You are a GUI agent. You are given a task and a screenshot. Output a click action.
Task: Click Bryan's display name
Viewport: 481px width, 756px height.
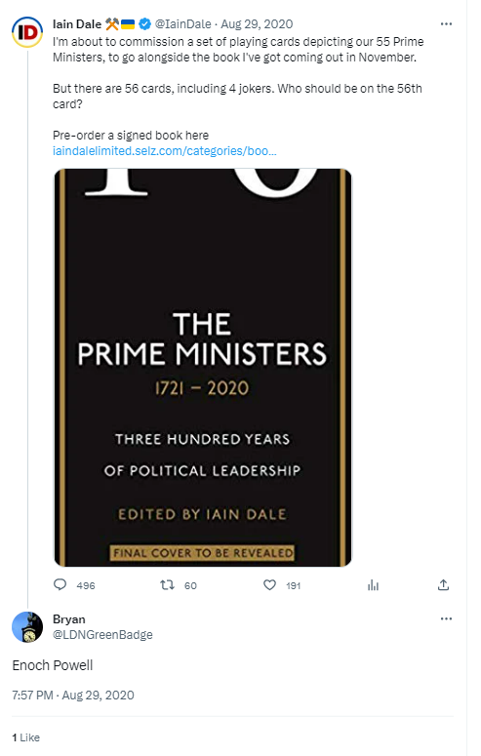69,619
